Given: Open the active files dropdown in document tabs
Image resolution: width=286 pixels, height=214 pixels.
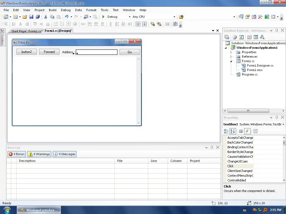Looking at the screenshot, I should point(213,31).
